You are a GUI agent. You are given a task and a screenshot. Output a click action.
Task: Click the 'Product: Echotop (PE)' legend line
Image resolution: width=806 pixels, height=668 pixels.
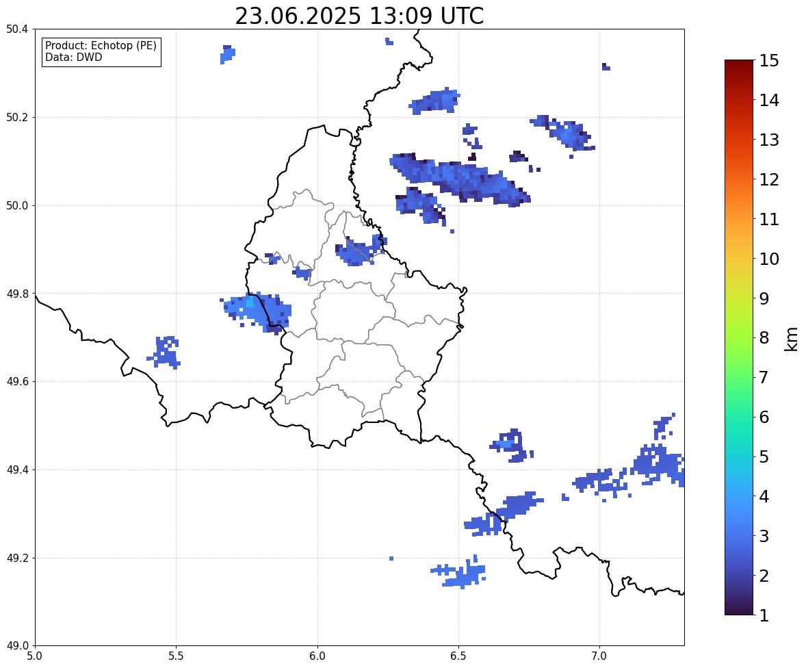point(101,46)
